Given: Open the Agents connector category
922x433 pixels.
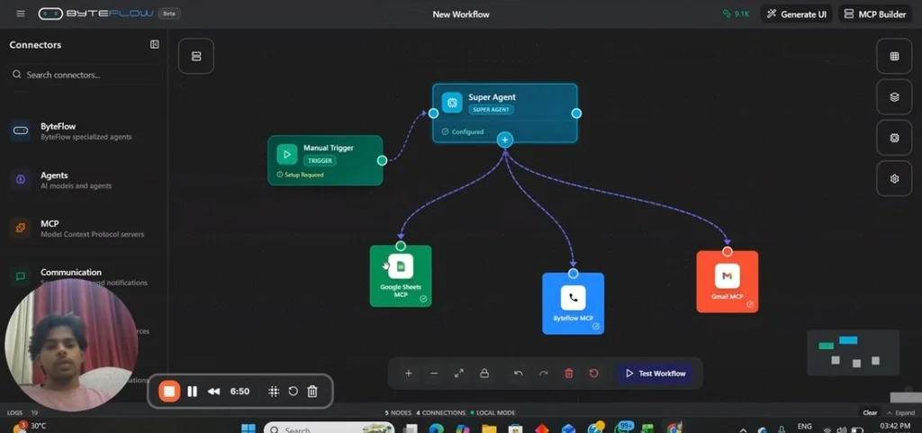Looking at the screenshot, I should pyautogui.click(x=86, y=180).
